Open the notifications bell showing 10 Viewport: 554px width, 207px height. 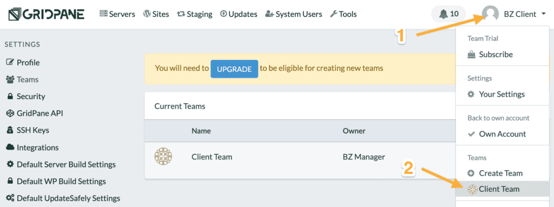point(449,14)
